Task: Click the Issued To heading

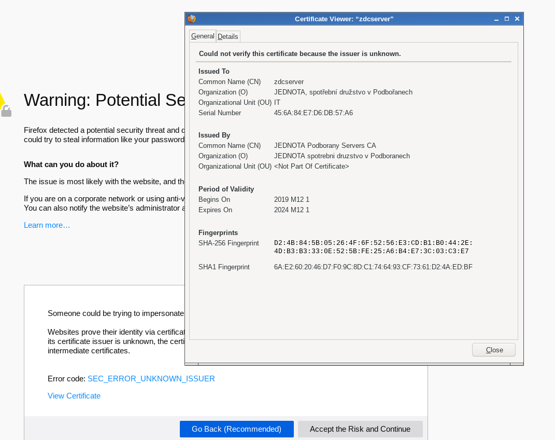Action: point(214,71)
